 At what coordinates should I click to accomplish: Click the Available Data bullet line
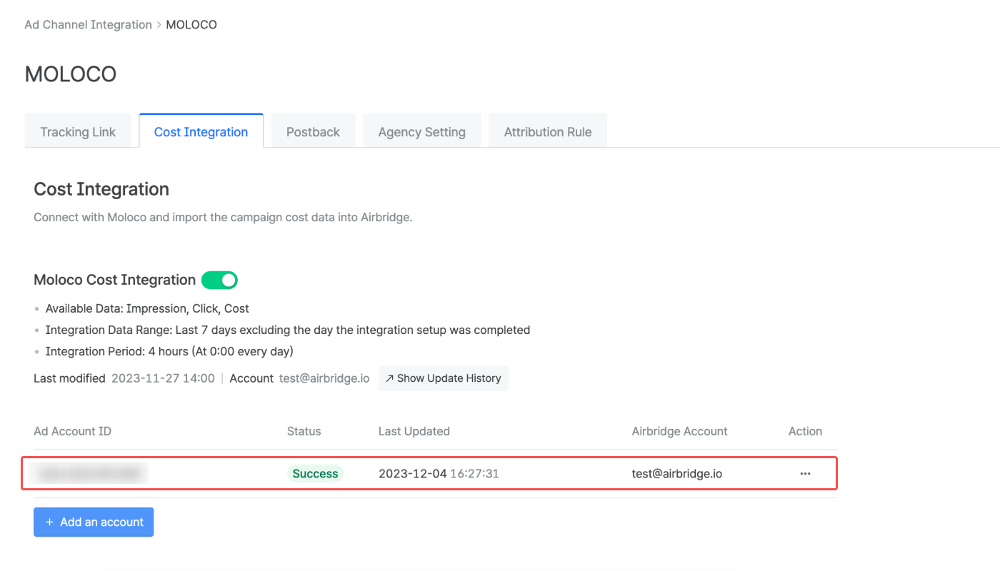pos(147,308)
